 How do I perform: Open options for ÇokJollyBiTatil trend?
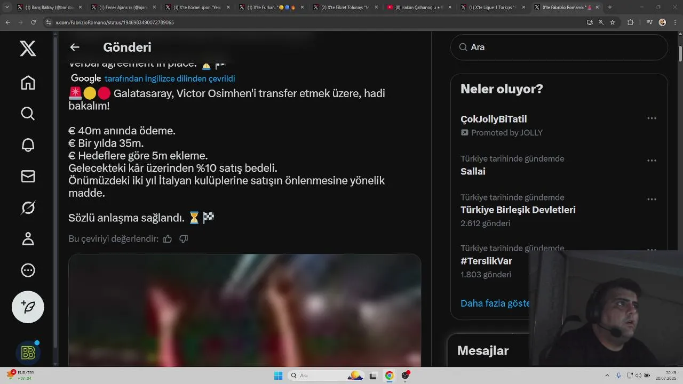(x=652, y=118)
